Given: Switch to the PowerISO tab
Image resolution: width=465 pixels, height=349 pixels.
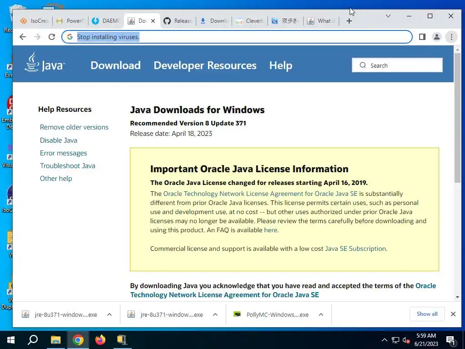Looking at the screenshot, I should [70, 21].
